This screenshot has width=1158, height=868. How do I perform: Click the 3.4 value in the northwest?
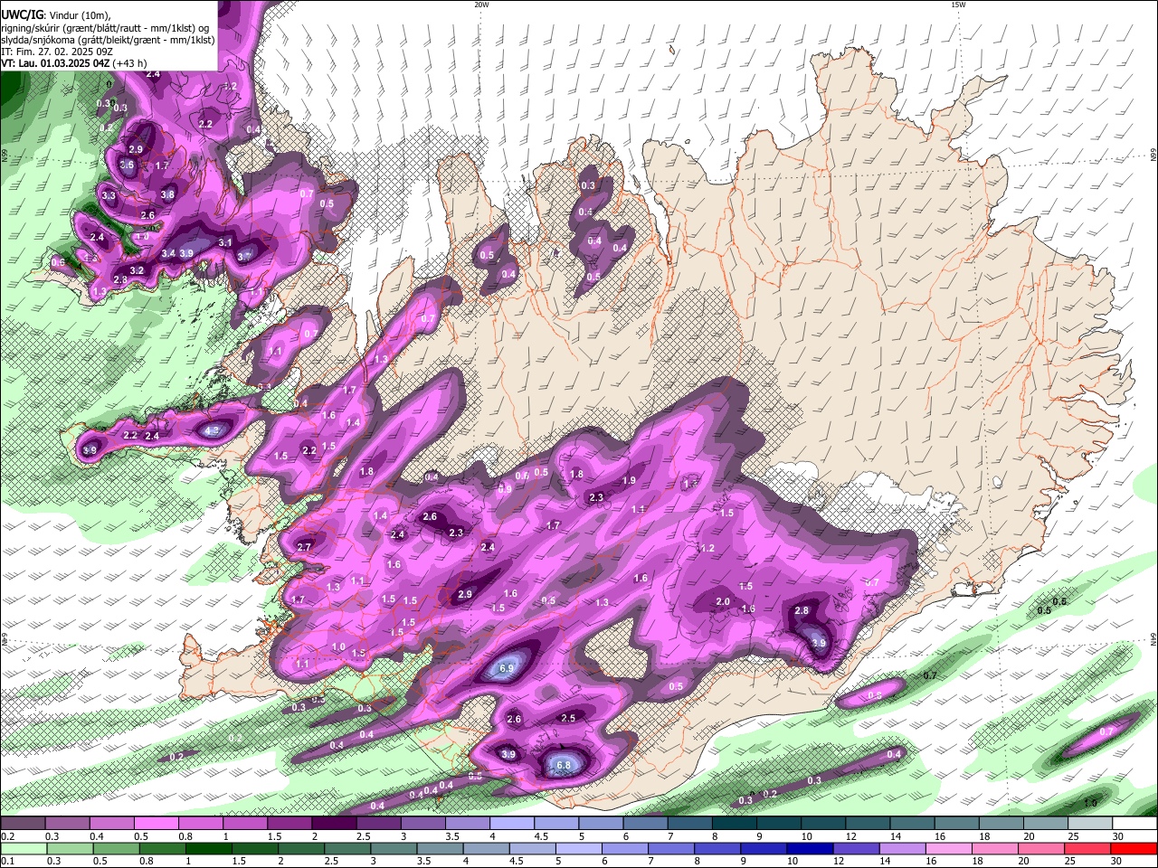pos(168,254)
